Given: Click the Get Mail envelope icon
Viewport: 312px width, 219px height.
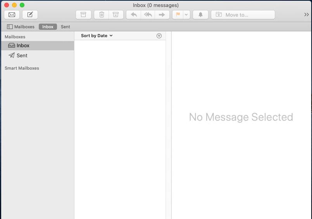Looking at the screenshot, I should pyautogui.click(x=12, y=15).
